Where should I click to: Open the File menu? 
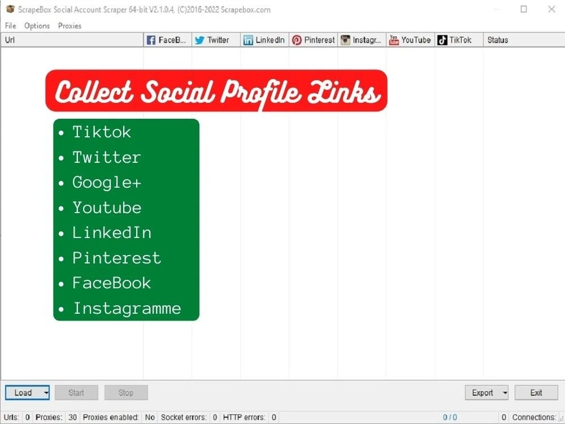coord(10,25)
